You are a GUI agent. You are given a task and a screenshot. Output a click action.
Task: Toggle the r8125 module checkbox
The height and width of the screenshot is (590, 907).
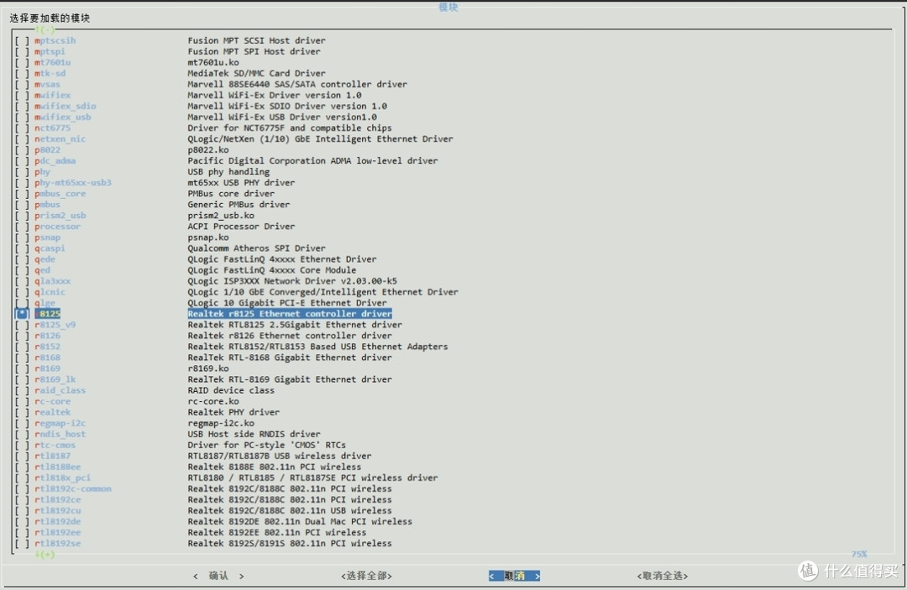click(x=22, y=314)
